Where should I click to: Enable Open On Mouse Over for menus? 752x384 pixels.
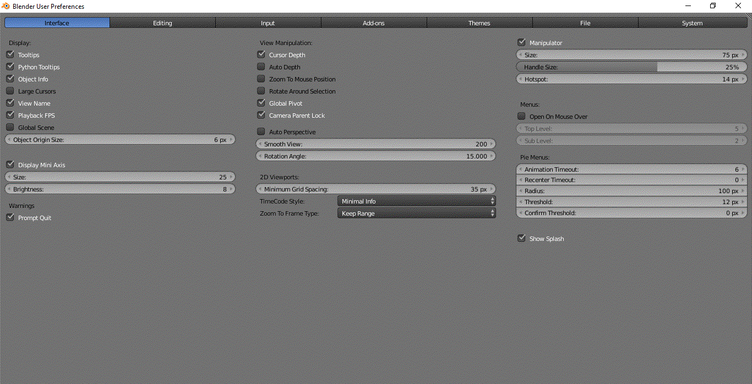pyautogui.click(x=521, y=116)
